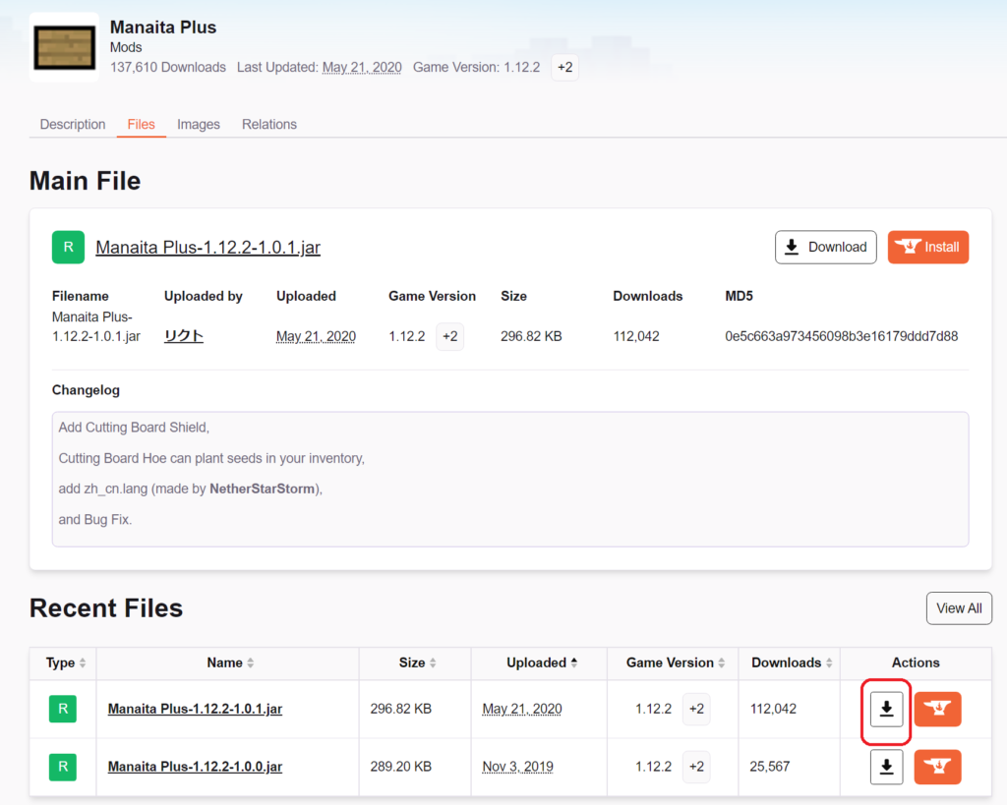Open the uploader リクト profile link

tap(184, 336)
